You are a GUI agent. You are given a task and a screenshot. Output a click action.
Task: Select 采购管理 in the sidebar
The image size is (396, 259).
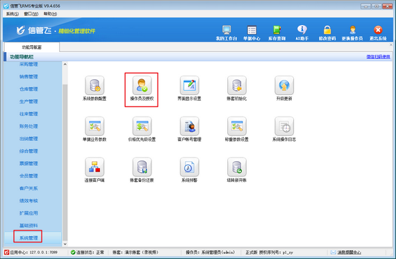[x=28, y=64]
